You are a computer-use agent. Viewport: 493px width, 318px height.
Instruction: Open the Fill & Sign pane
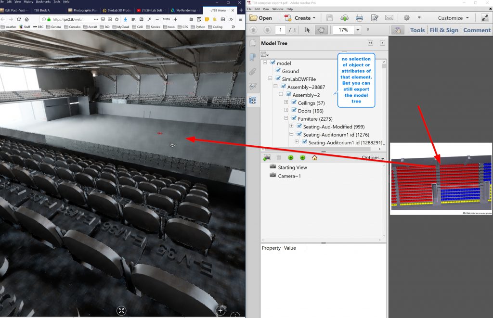pyautogui.click(x=444, y=30)
